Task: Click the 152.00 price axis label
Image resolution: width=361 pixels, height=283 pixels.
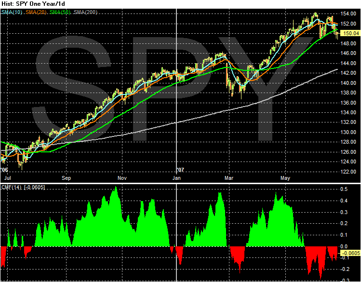Action: (349, 24)
